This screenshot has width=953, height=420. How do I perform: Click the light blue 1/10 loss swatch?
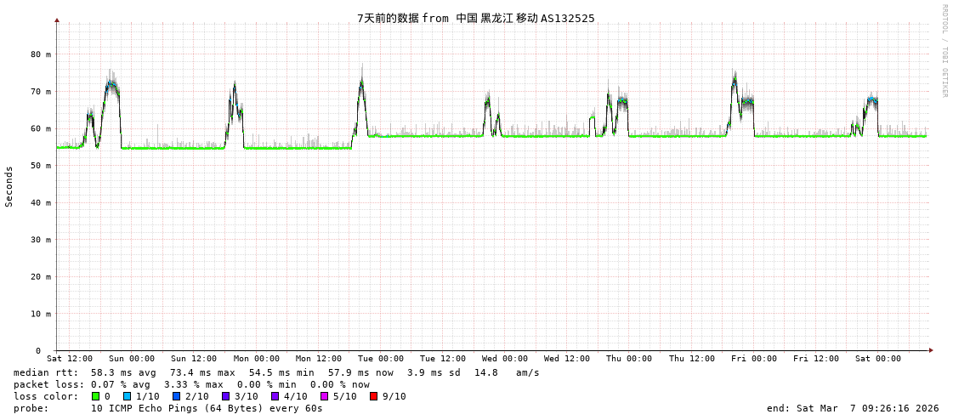pyautogui.click(x=127, y=396)
